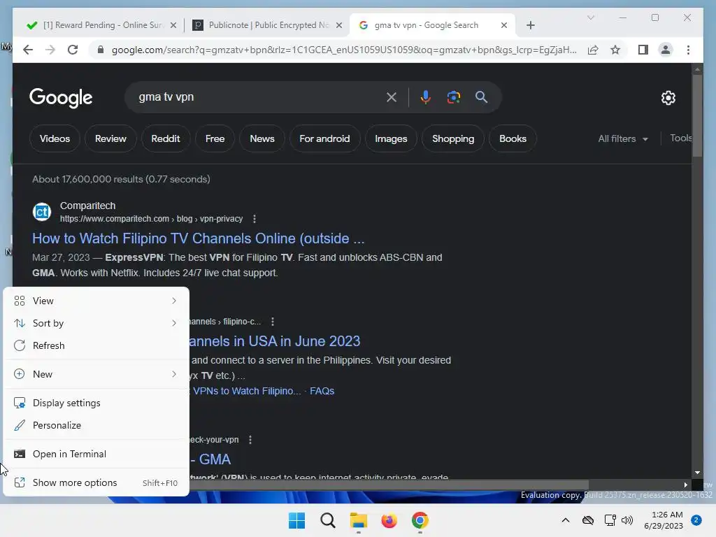Share this page using the address bar share icon

coord(593,50)
